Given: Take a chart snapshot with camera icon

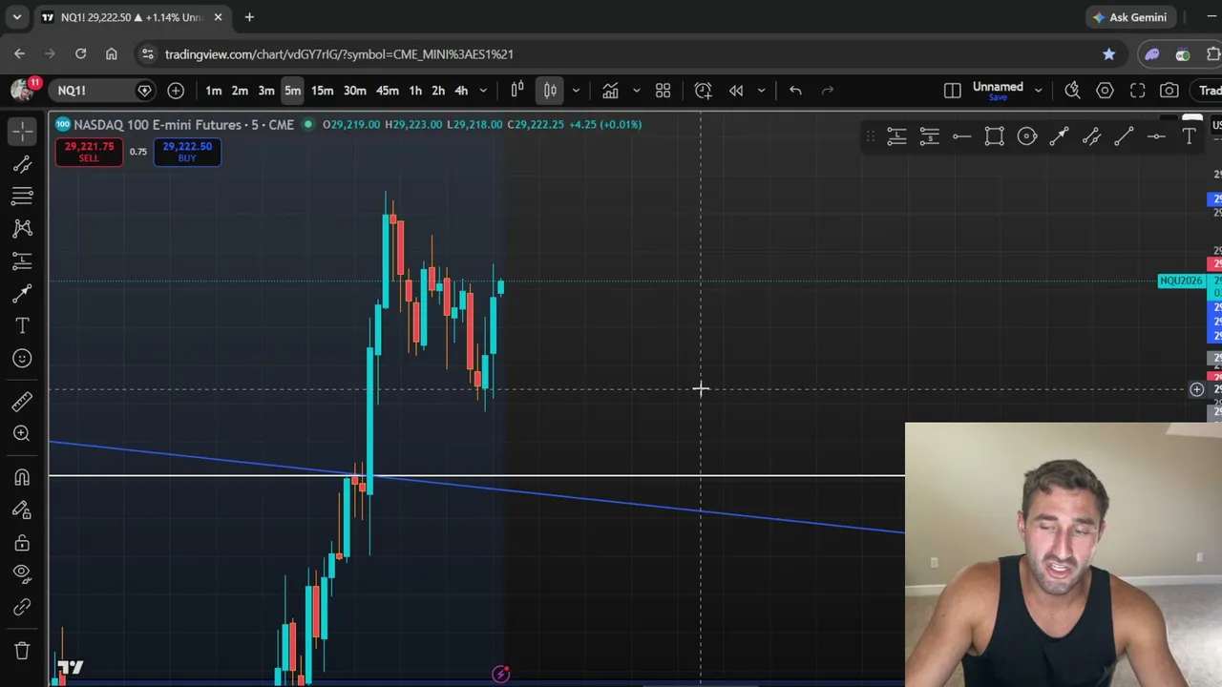Looking at the screenshot, I should pyautogui.click(x=1169, y=91).
